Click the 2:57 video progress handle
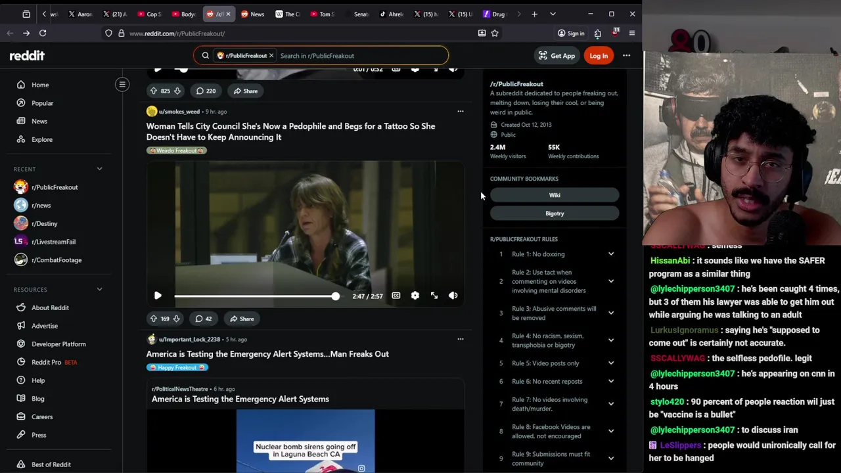Viewport: 841px width, 473px height. [x=336, y=296]
